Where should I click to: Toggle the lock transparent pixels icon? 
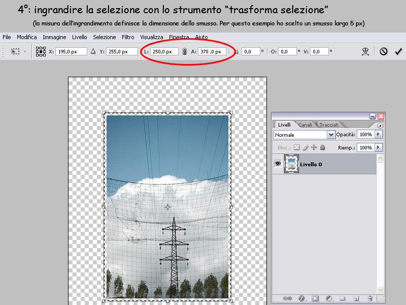[x=296, y=147]
